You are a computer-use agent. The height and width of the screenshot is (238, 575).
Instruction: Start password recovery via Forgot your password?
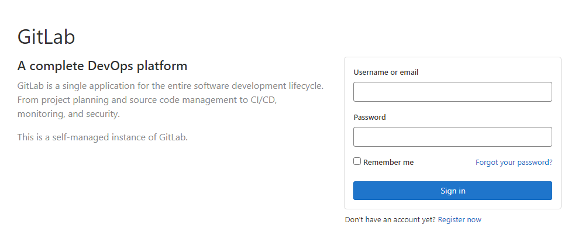(514, 163)
